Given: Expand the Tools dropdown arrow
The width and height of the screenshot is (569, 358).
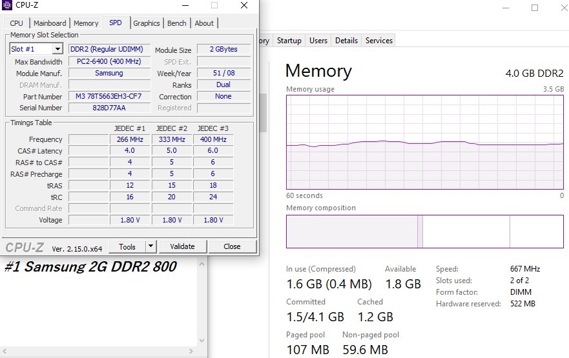Looking at the screenshot, I should click(x=150, y=246).
